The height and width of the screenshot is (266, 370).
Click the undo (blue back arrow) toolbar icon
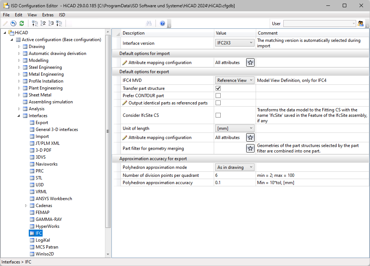pos(13,23)
